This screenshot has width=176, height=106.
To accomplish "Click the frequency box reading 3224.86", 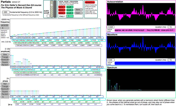I will 28,38.
